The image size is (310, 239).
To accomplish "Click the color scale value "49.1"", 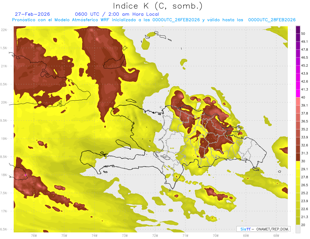I will [x=305, y=42].
